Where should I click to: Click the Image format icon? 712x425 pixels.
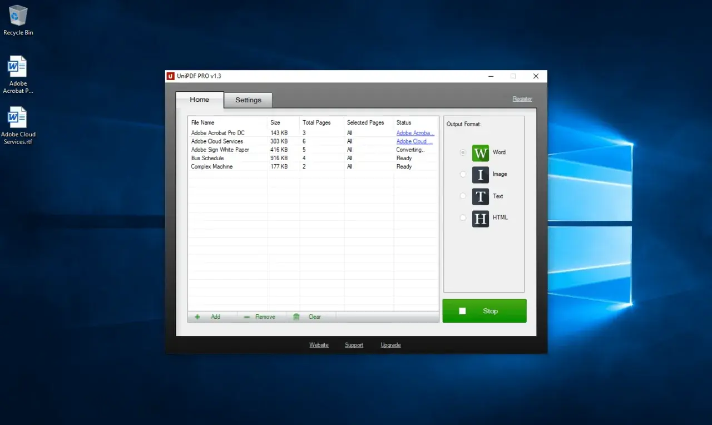(481, 174)
